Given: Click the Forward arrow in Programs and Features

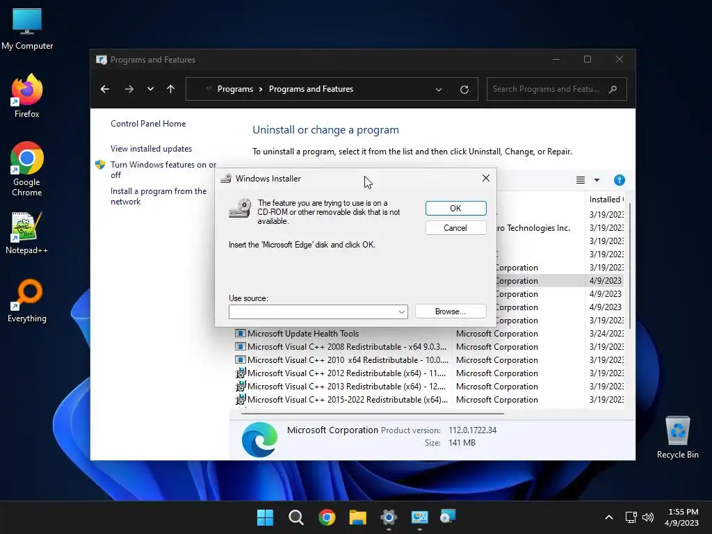Looking at the screenshot, I should pyautogui.click(x=129, y=89).
